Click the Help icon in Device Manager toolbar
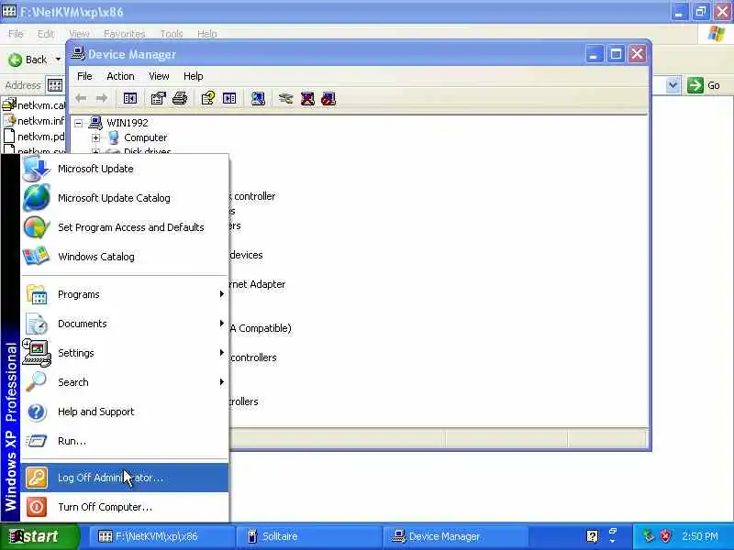The height and width of the screenshot is (550, 734). [208, 98]
